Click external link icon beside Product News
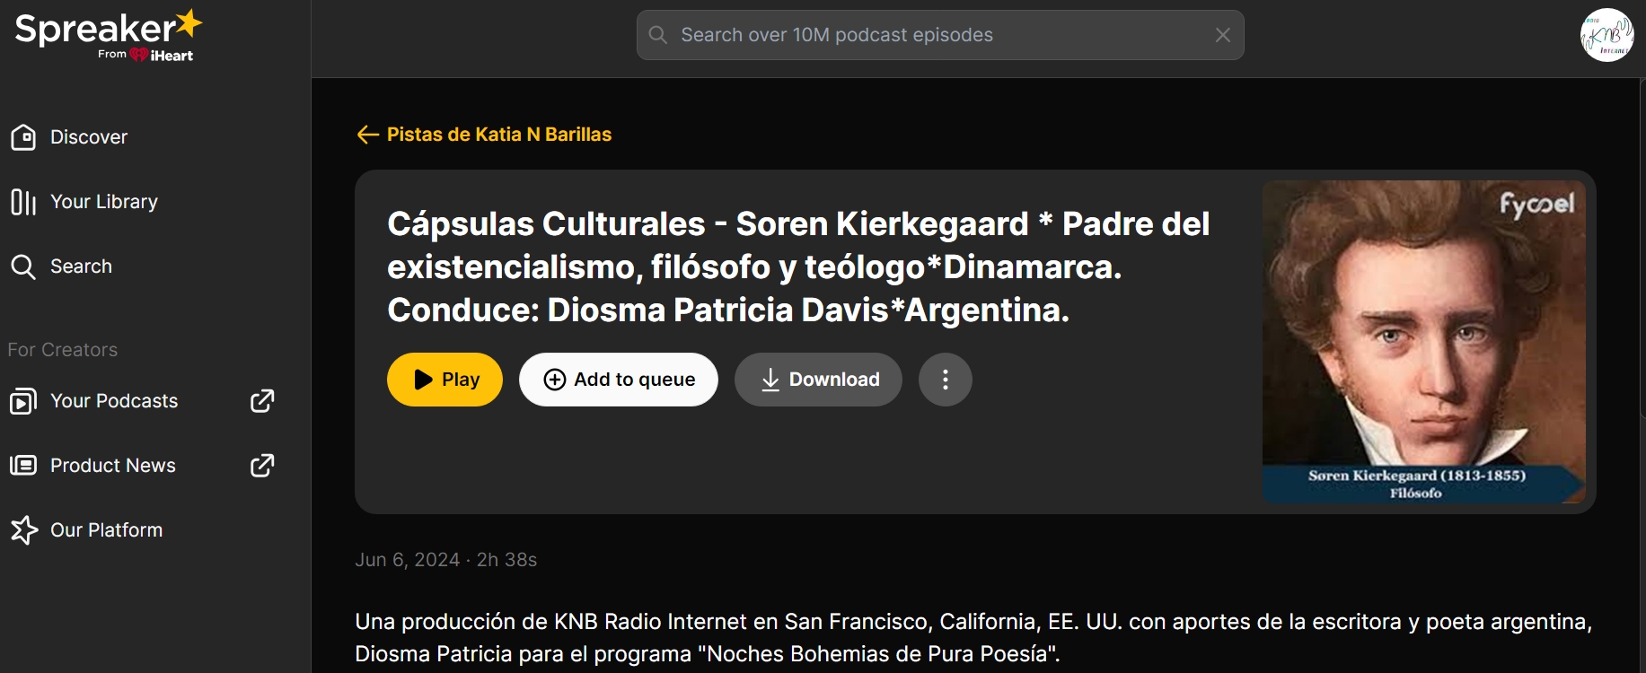Image resolution: width=1646 pixels, height=673 pixels. coord(262,466)
